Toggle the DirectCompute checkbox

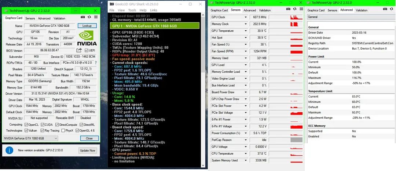pos(57,125)
